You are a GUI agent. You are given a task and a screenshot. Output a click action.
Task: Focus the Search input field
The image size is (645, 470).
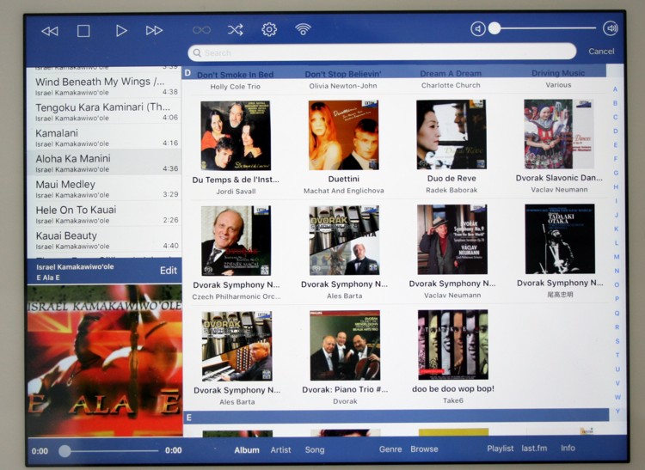[382, 52]
